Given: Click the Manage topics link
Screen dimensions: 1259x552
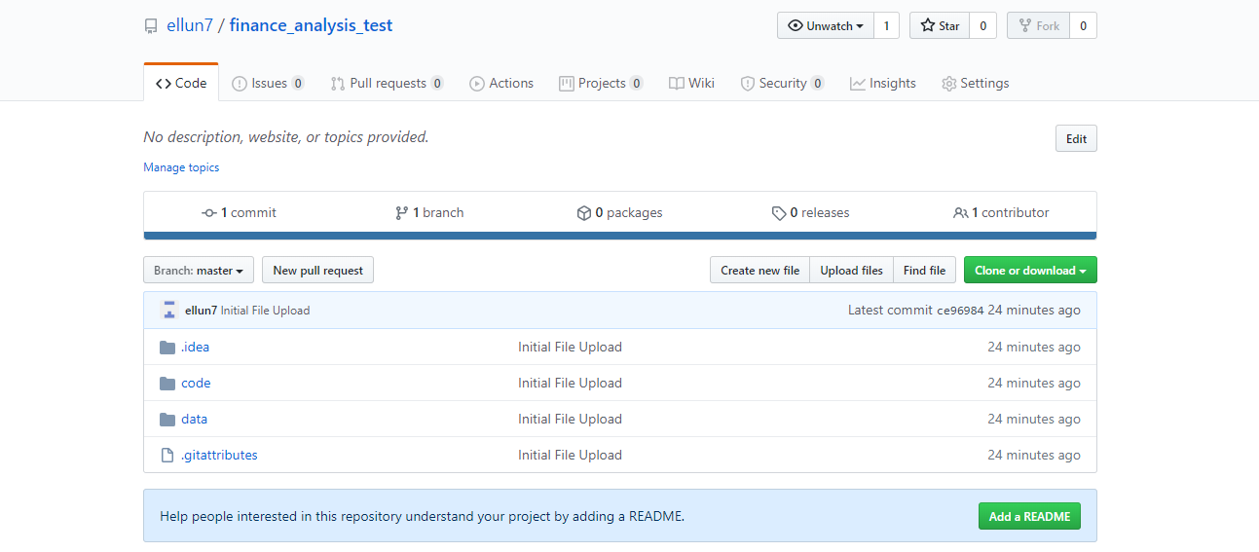Looking at the screenshot, I should tap(181, 167).
